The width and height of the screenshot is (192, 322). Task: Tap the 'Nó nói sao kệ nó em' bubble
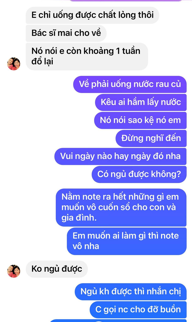tap(140, 120)
